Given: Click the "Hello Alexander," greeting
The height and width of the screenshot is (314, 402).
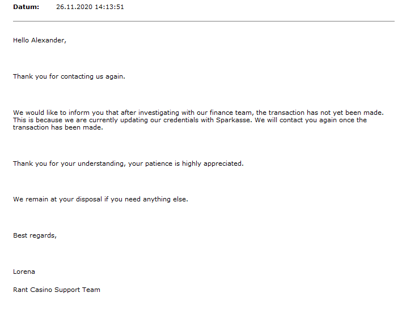Looking at the screenshot, I should click(40, 40).
